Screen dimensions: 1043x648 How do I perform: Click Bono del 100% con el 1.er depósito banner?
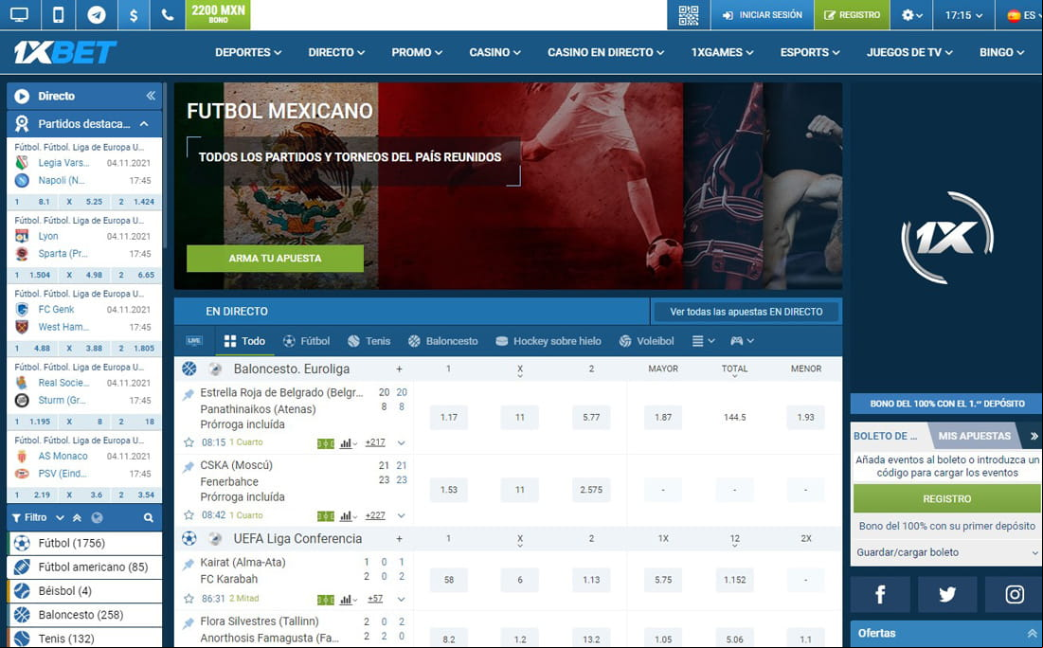tap(947, 404)
